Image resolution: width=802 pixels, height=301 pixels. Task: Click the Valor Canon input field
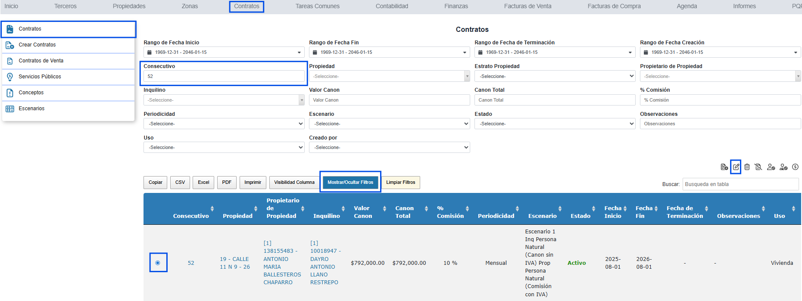coord(389,100)
